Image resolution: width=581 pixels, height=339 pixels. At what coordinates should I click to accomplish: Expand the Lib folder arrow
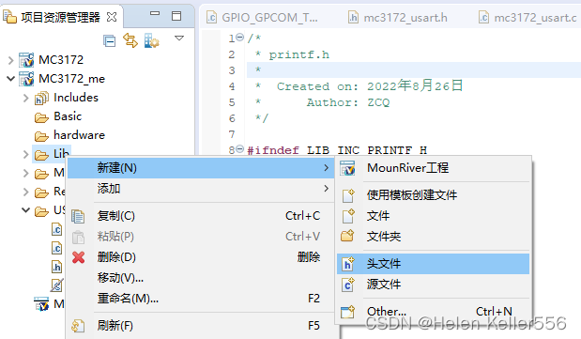click(25, 154)
